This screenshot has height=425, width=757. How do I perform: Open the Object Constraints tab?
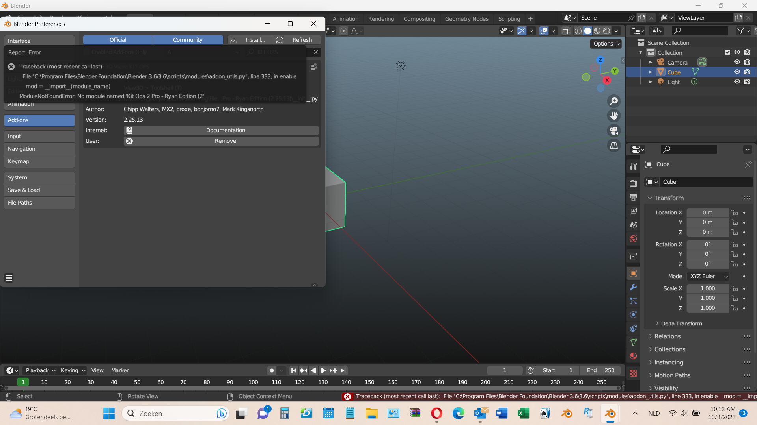[x=633, y=329]
